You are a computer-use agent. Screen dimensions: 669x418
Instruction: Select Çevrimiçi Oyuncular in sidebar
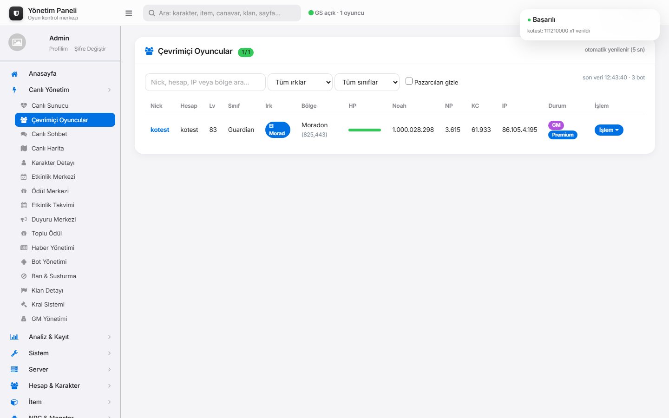(x=65, y=120)
